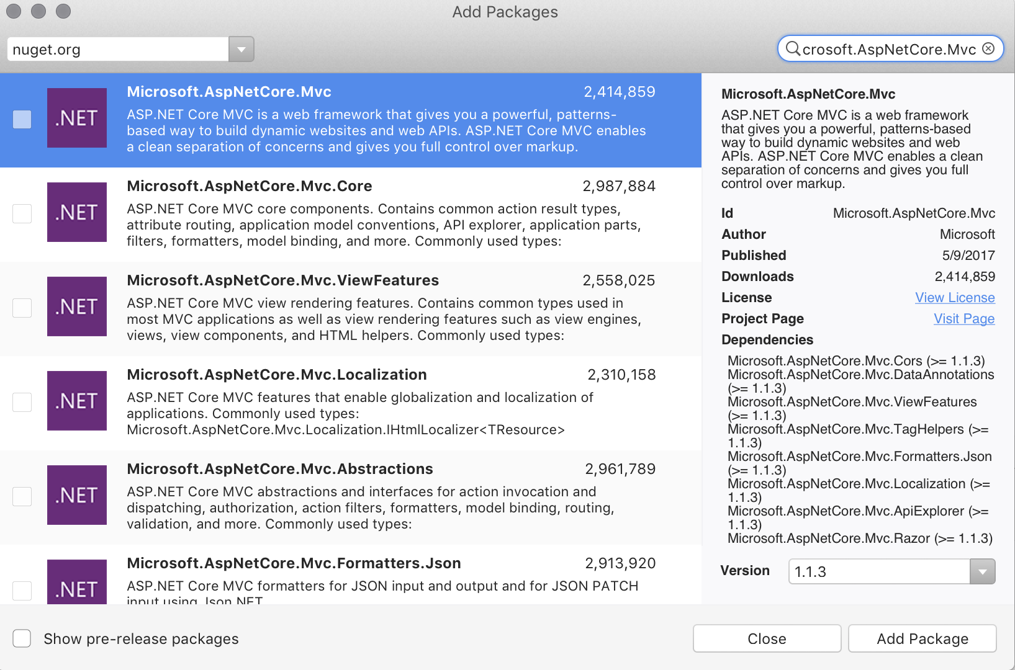This screenshot has height=670, width=1015.
Task: Click the .NET icon for Mvc.Localization package
Action: pos(77,401)
